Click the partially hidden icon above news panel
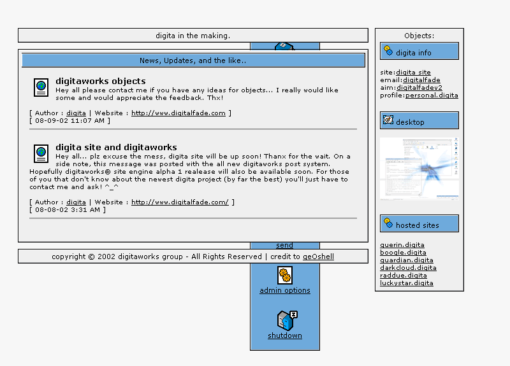The width and height of the screenshot is (510, 366). coord(284,46)
